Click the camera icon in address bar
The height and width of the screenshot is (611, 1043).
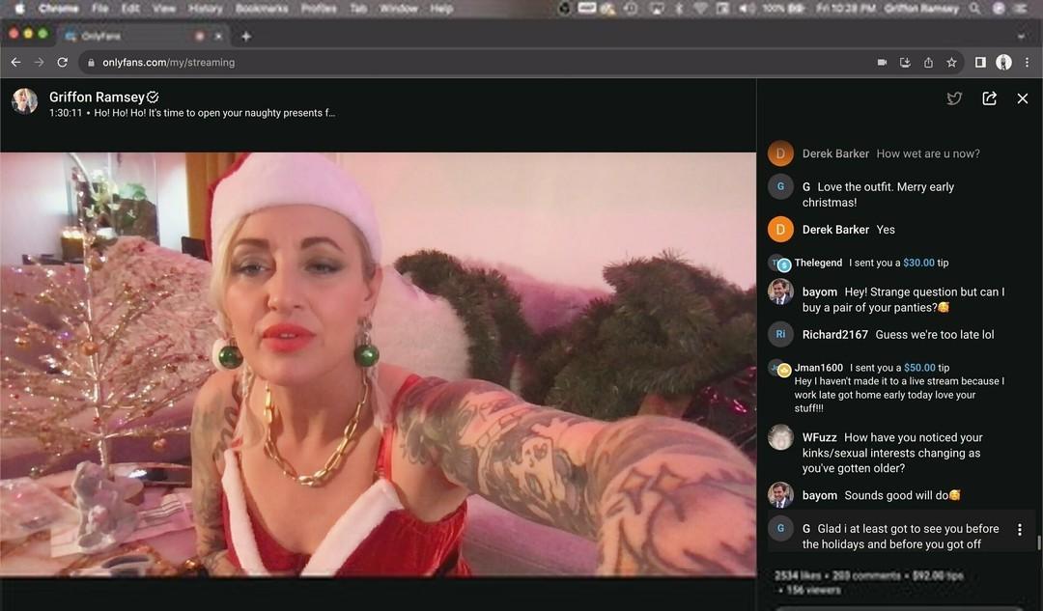click(x=882, y=63)
